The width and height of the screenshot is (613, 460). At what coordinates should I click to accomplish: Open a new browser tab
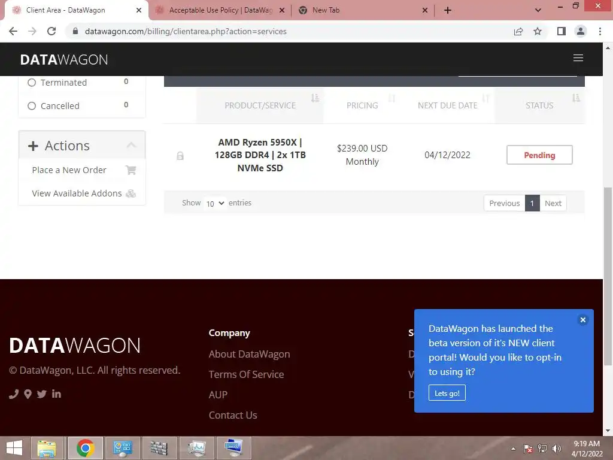(448, 10)
